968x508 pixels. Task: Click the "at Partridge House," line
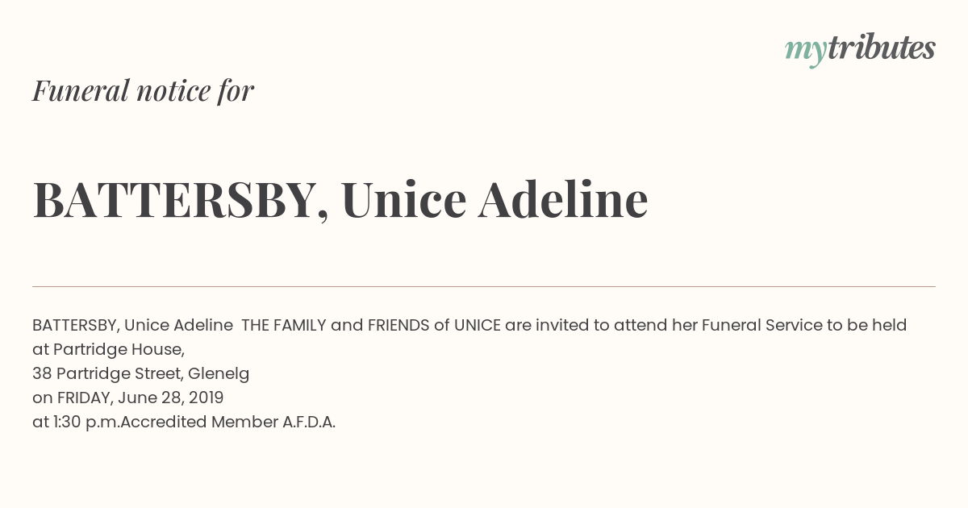point(108,349)
